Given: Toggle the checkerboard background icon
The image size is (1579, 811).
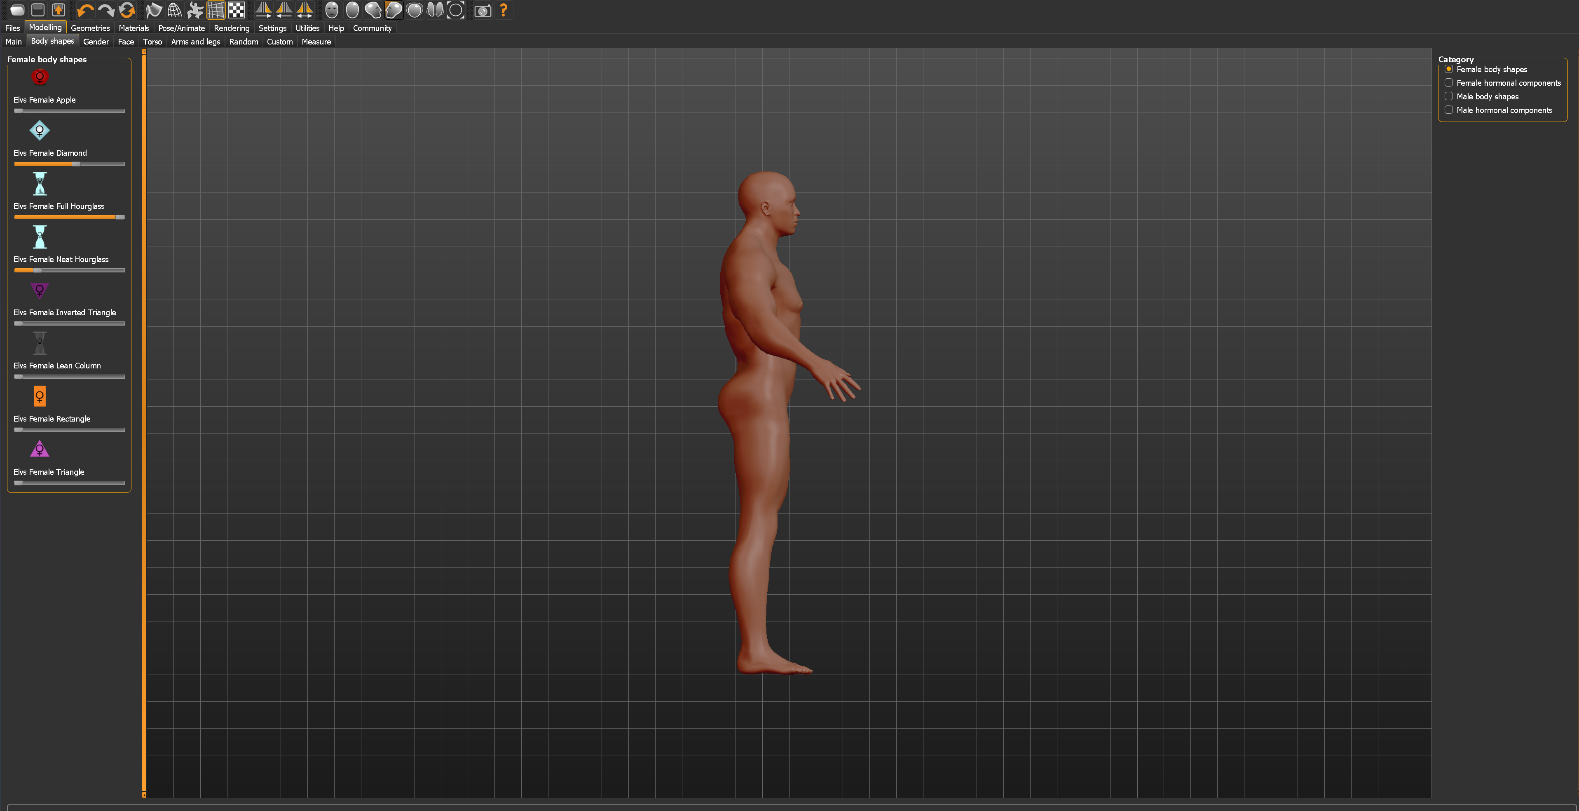Looking at the screenshot, I should [x=237, y=10].
